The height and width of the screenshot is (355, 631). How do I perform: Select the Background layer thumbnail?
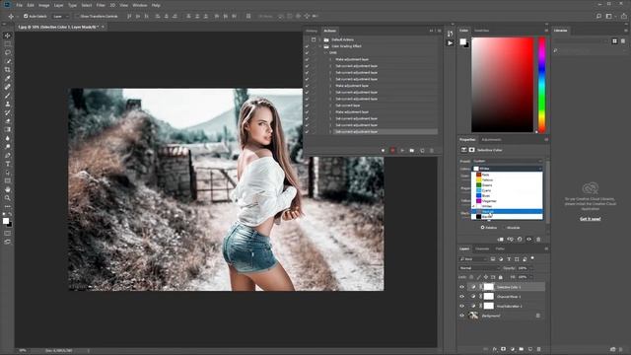[x=473, y=316]
